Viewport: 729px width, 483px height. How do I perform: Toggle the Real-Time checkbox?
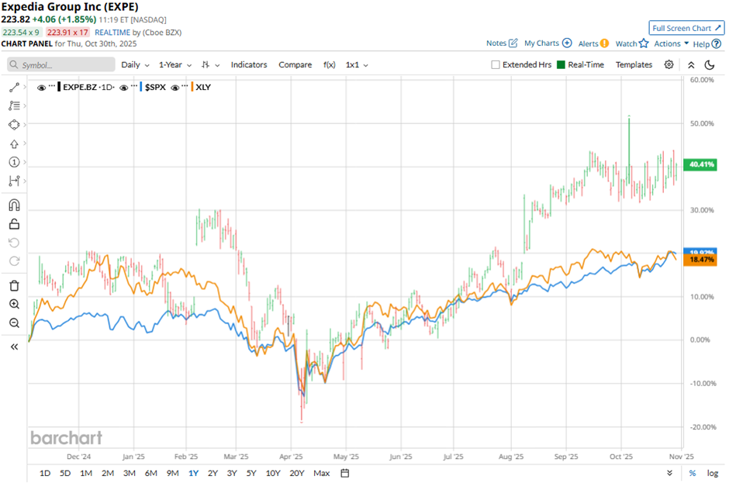[x=561, y=65]
